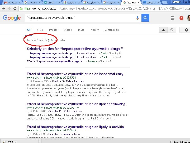190x143 pixels.
Task: Click Cited by 5 under lysosomal result
Action: coord(58,81)
